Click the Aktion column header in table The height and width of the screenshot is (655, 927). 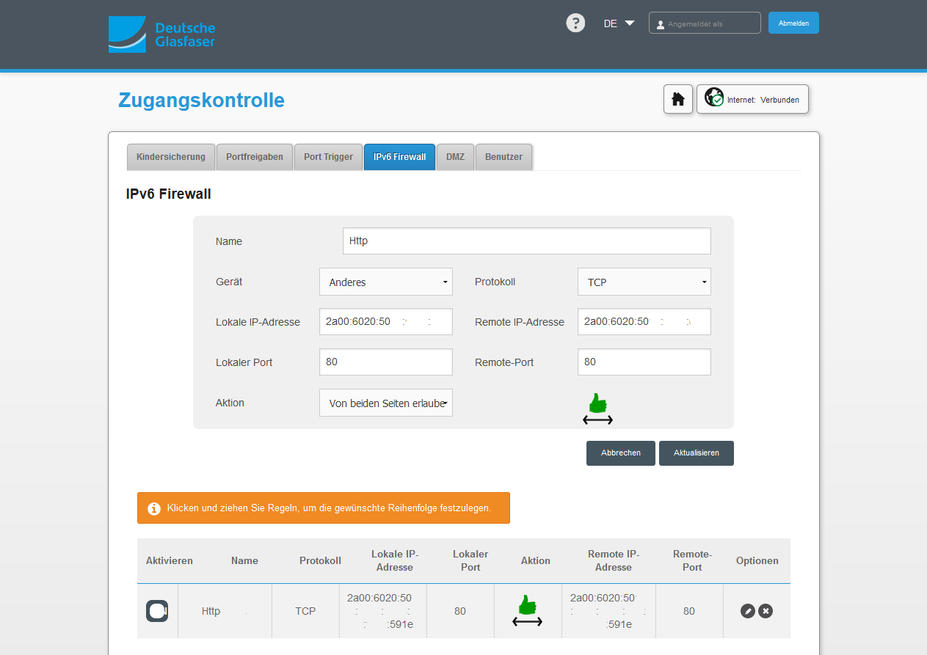tap(536, 560)
